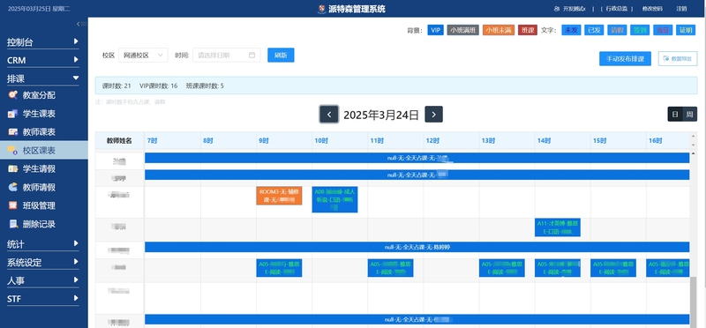This screenshot has width=706, height=328.
Task: Open the A05 lesson block at 13时
Action: tap(501, 268)
